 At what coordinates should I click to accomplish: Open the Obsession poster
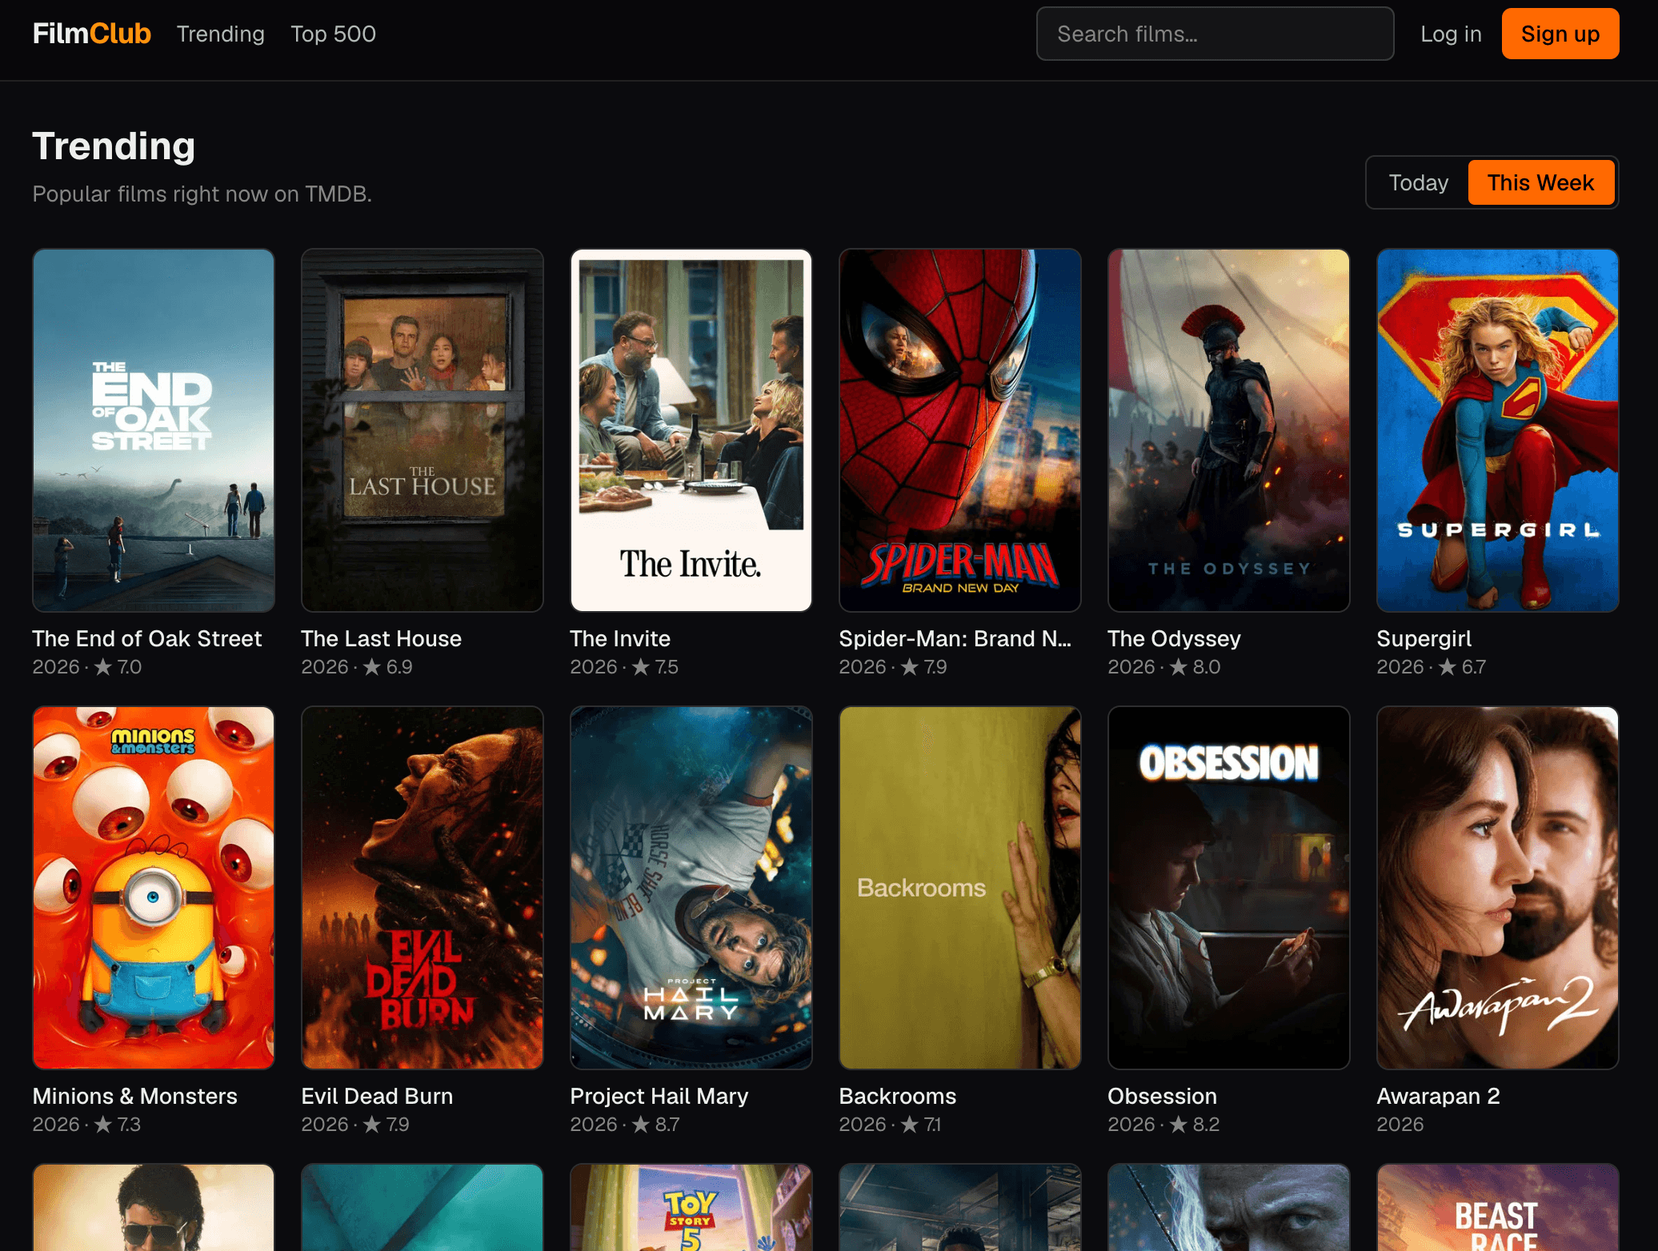1229,888
